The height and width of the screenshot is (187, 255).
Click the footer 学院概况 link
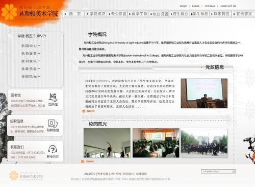(x=90, y=174)
